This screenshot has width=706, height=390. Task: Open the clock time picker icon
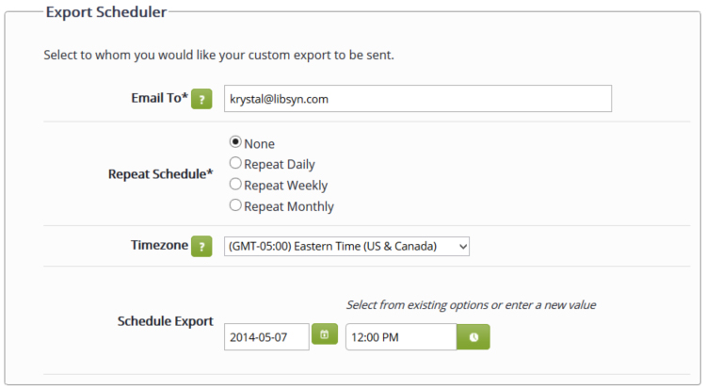[x=473, y=337]
